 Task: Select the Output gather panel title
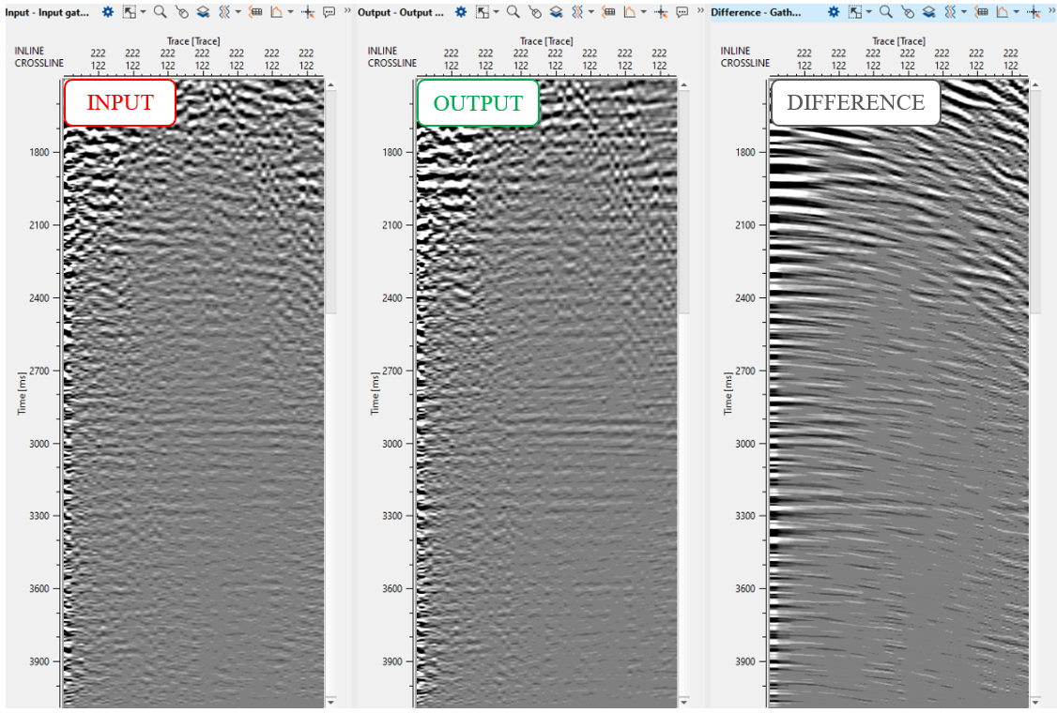(401, 12)
